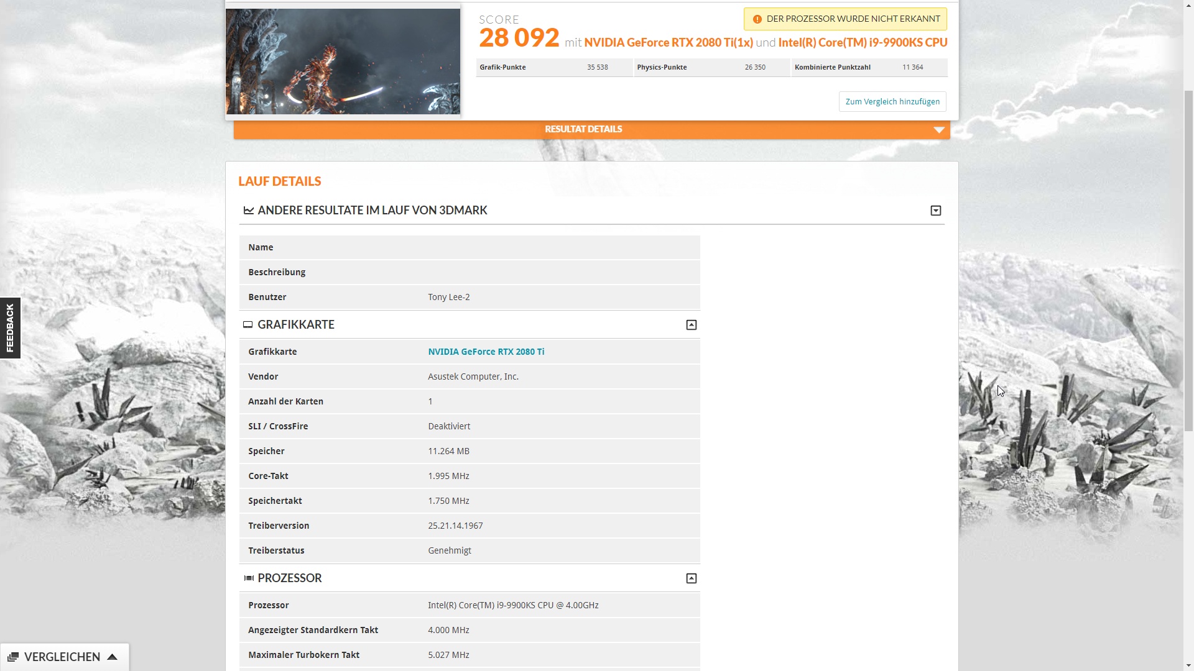
Task: Click the Speicher value 11.264 MB
Action: pyautogui.click(x=448, y=451)
